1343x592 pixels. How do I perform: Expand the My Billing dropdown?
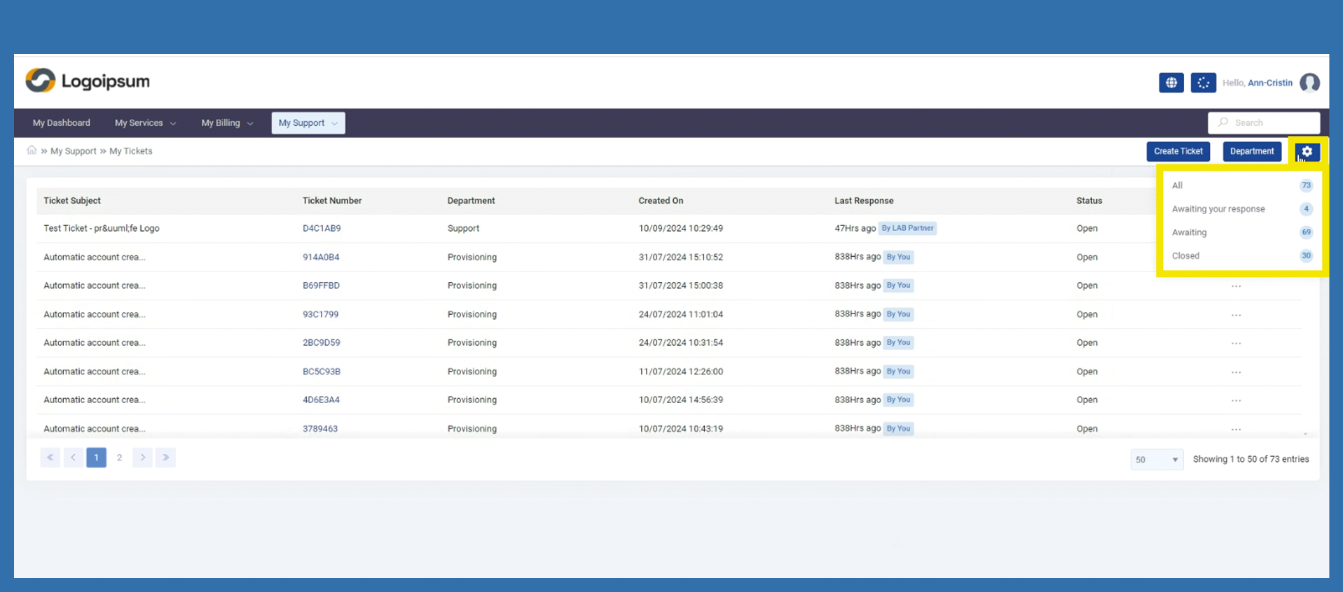pyautogui.click(x=227, y=123)
